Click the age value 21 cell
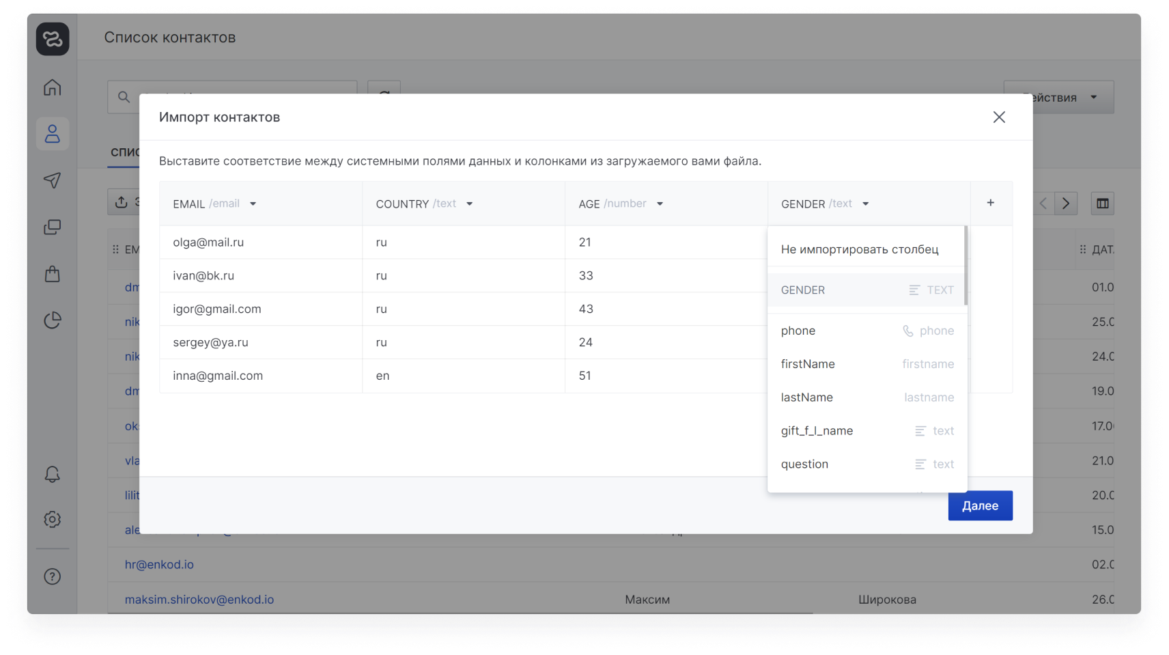Viewport: 1169px width, 655px height. point(666,242)
